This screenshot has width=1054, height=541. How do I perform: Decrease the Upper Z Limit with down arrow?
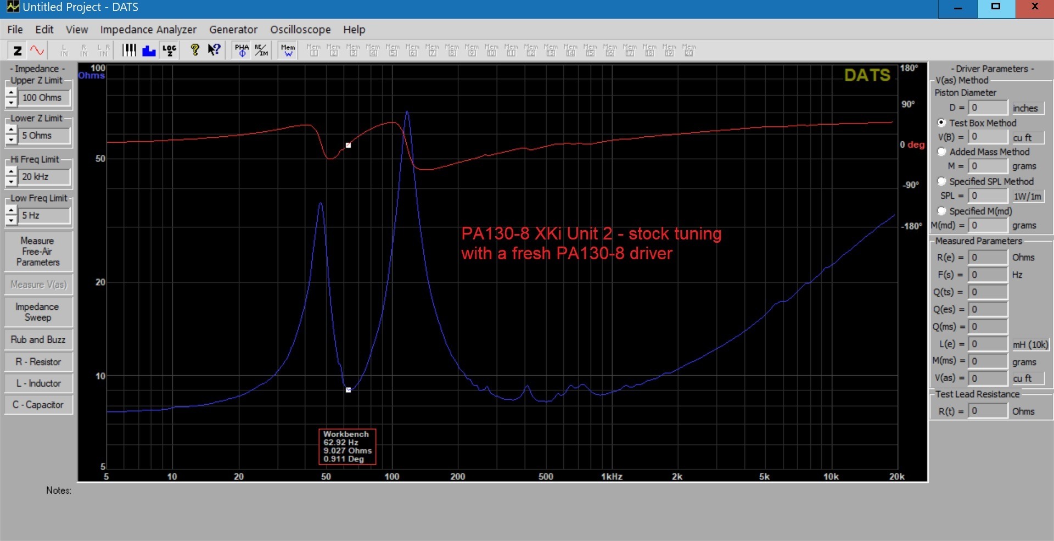(11, 103)
